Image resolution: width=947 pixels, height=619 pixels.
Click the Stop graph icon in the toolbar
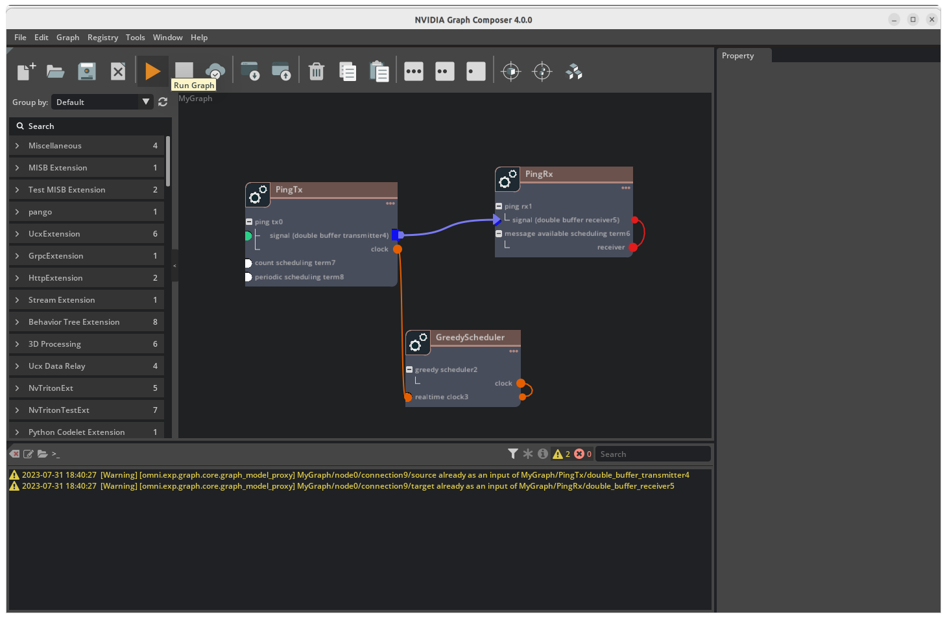tap(184, 71)
